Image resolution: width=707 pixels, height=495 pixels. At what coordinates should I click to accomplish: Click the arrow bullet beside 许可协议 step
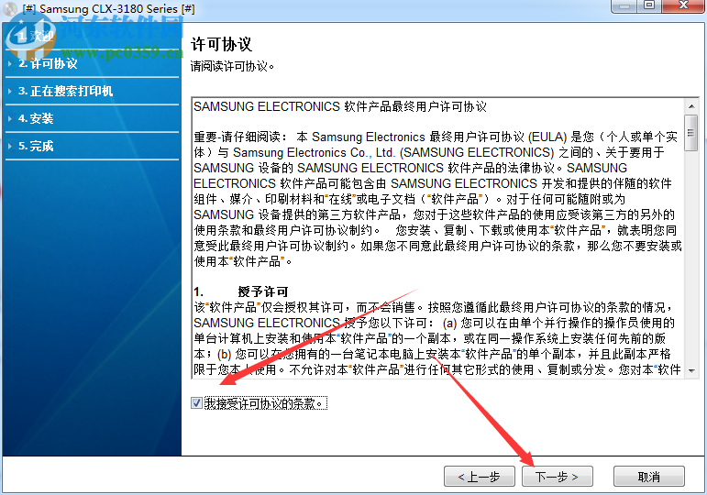pos(10,63)
